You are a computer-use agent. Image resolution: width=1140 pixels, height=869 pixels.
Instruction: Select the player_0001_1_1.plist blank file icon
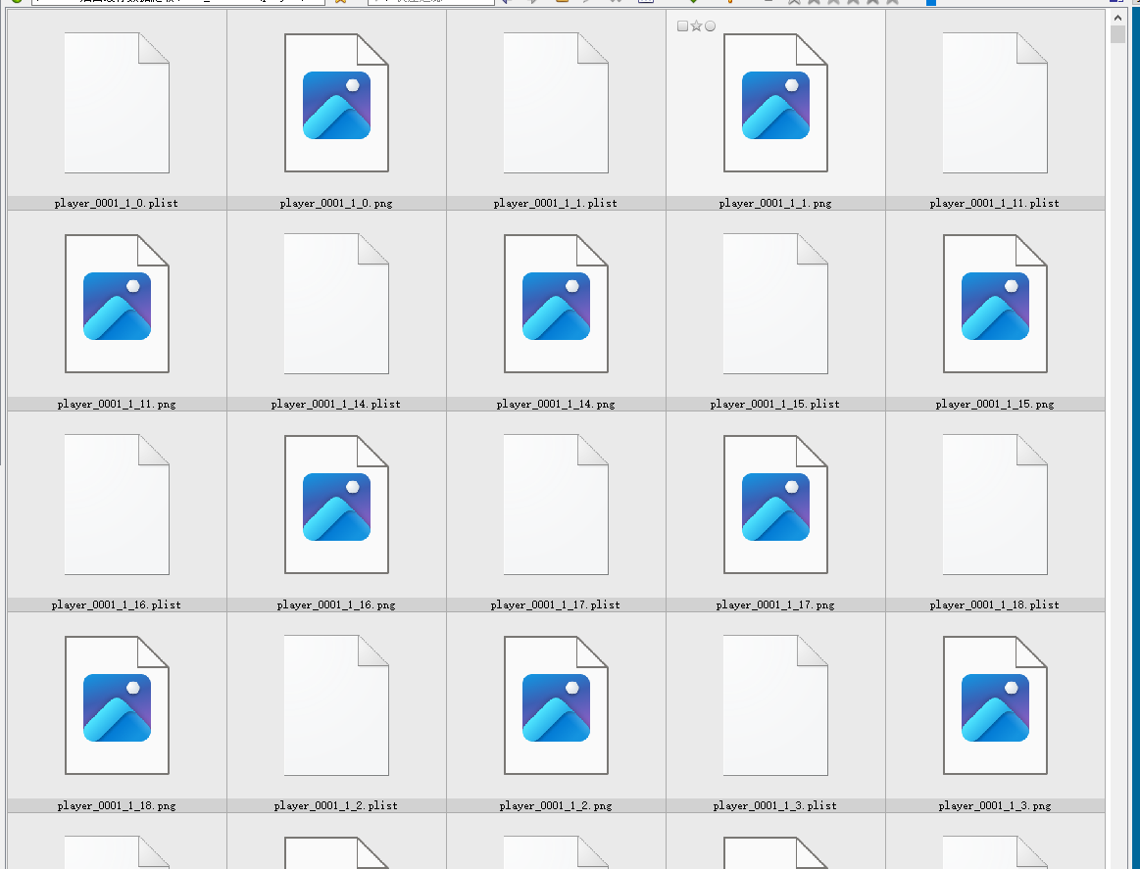tap(556, 103)
